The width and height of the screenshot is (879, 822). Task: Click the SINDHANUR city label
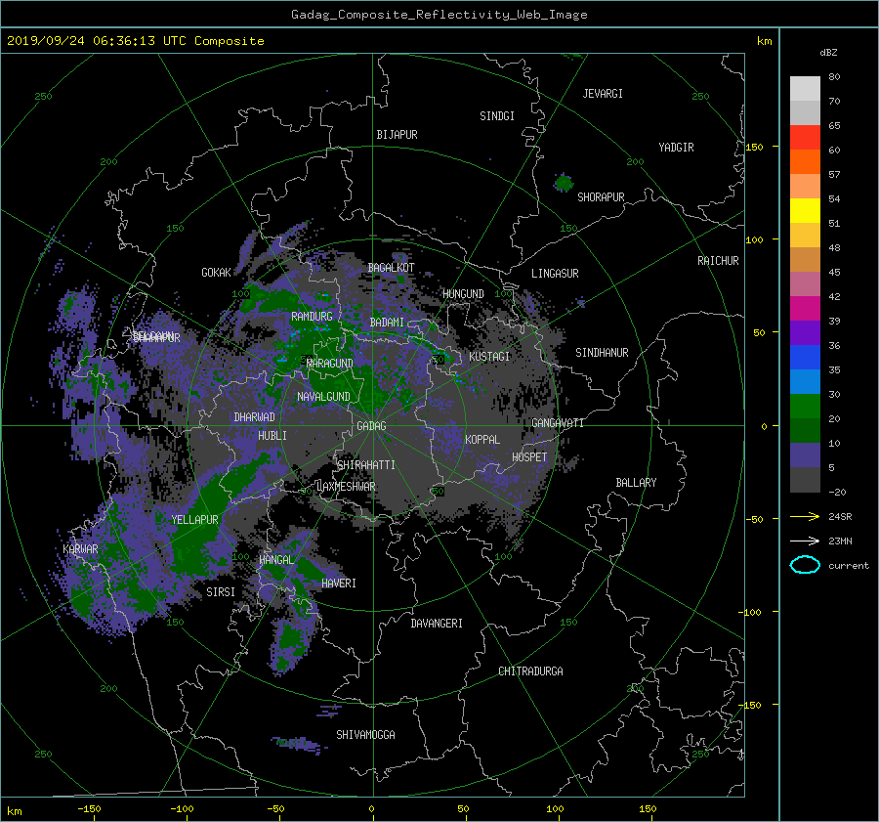pyautogui.click(x=602, y=353)
